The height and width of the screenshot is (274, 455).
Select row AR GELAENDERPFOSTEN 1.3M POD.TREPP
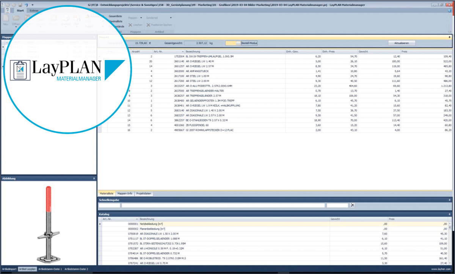pos(276,101)
